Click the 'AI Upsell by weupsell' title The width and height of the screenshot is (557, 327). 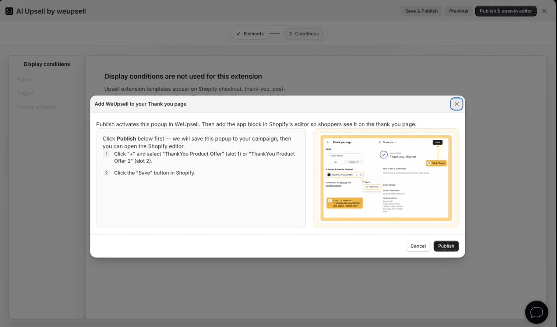pos(51,11)
